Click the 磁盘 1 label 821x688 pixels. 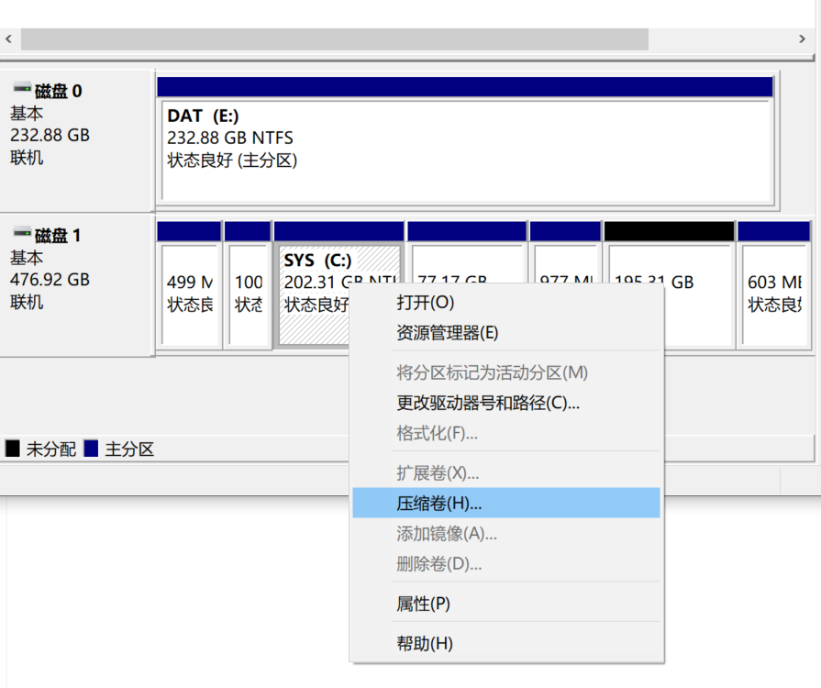click(58, 236)
